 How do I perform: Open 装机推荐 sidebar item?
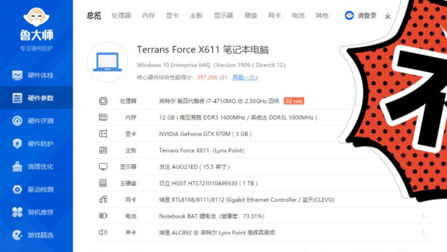click(x=36, y=212)
